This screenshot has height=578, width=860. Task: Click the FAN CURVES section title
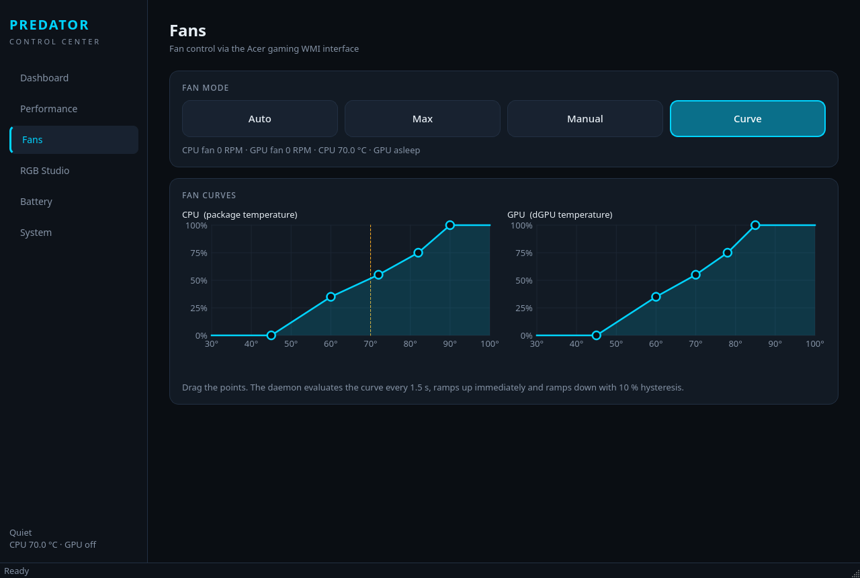click(209, 196)
